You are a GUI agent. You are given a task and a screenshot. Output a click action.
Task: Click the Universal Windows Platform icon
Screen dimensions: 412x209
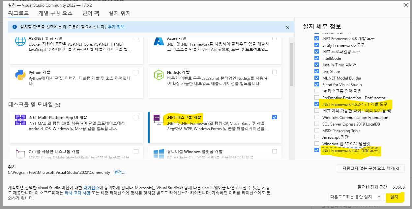pyautogui.click(x=159, y=154)
